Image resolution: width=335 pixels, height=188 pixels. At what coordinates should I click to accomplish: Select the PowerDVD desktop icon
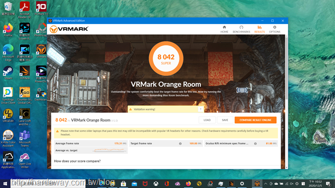pyautogui.click(x=41, y=74)
